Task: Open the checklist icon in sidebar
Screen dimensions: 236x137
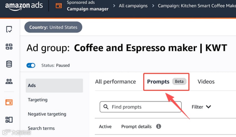Action: pos(9,29)
